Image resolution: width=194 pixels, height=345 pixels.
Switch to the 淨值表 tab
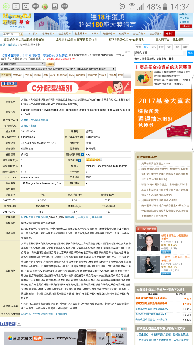coord(28,75)
